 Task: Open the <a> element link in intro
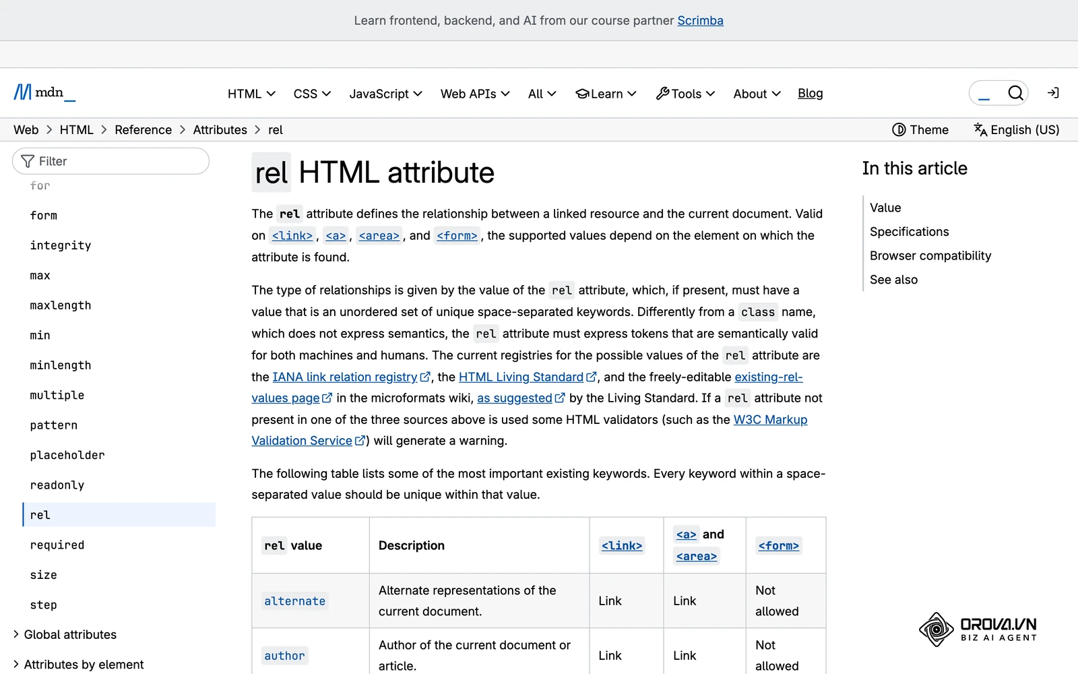[x=336, y=235]
